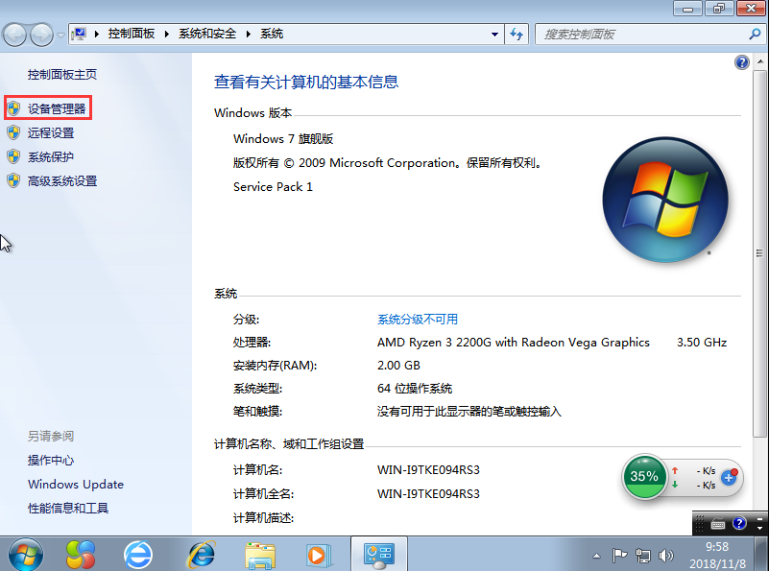Expand the address bar history dropdown
This screenshot has width=769, height=571.
coord(494,35)
